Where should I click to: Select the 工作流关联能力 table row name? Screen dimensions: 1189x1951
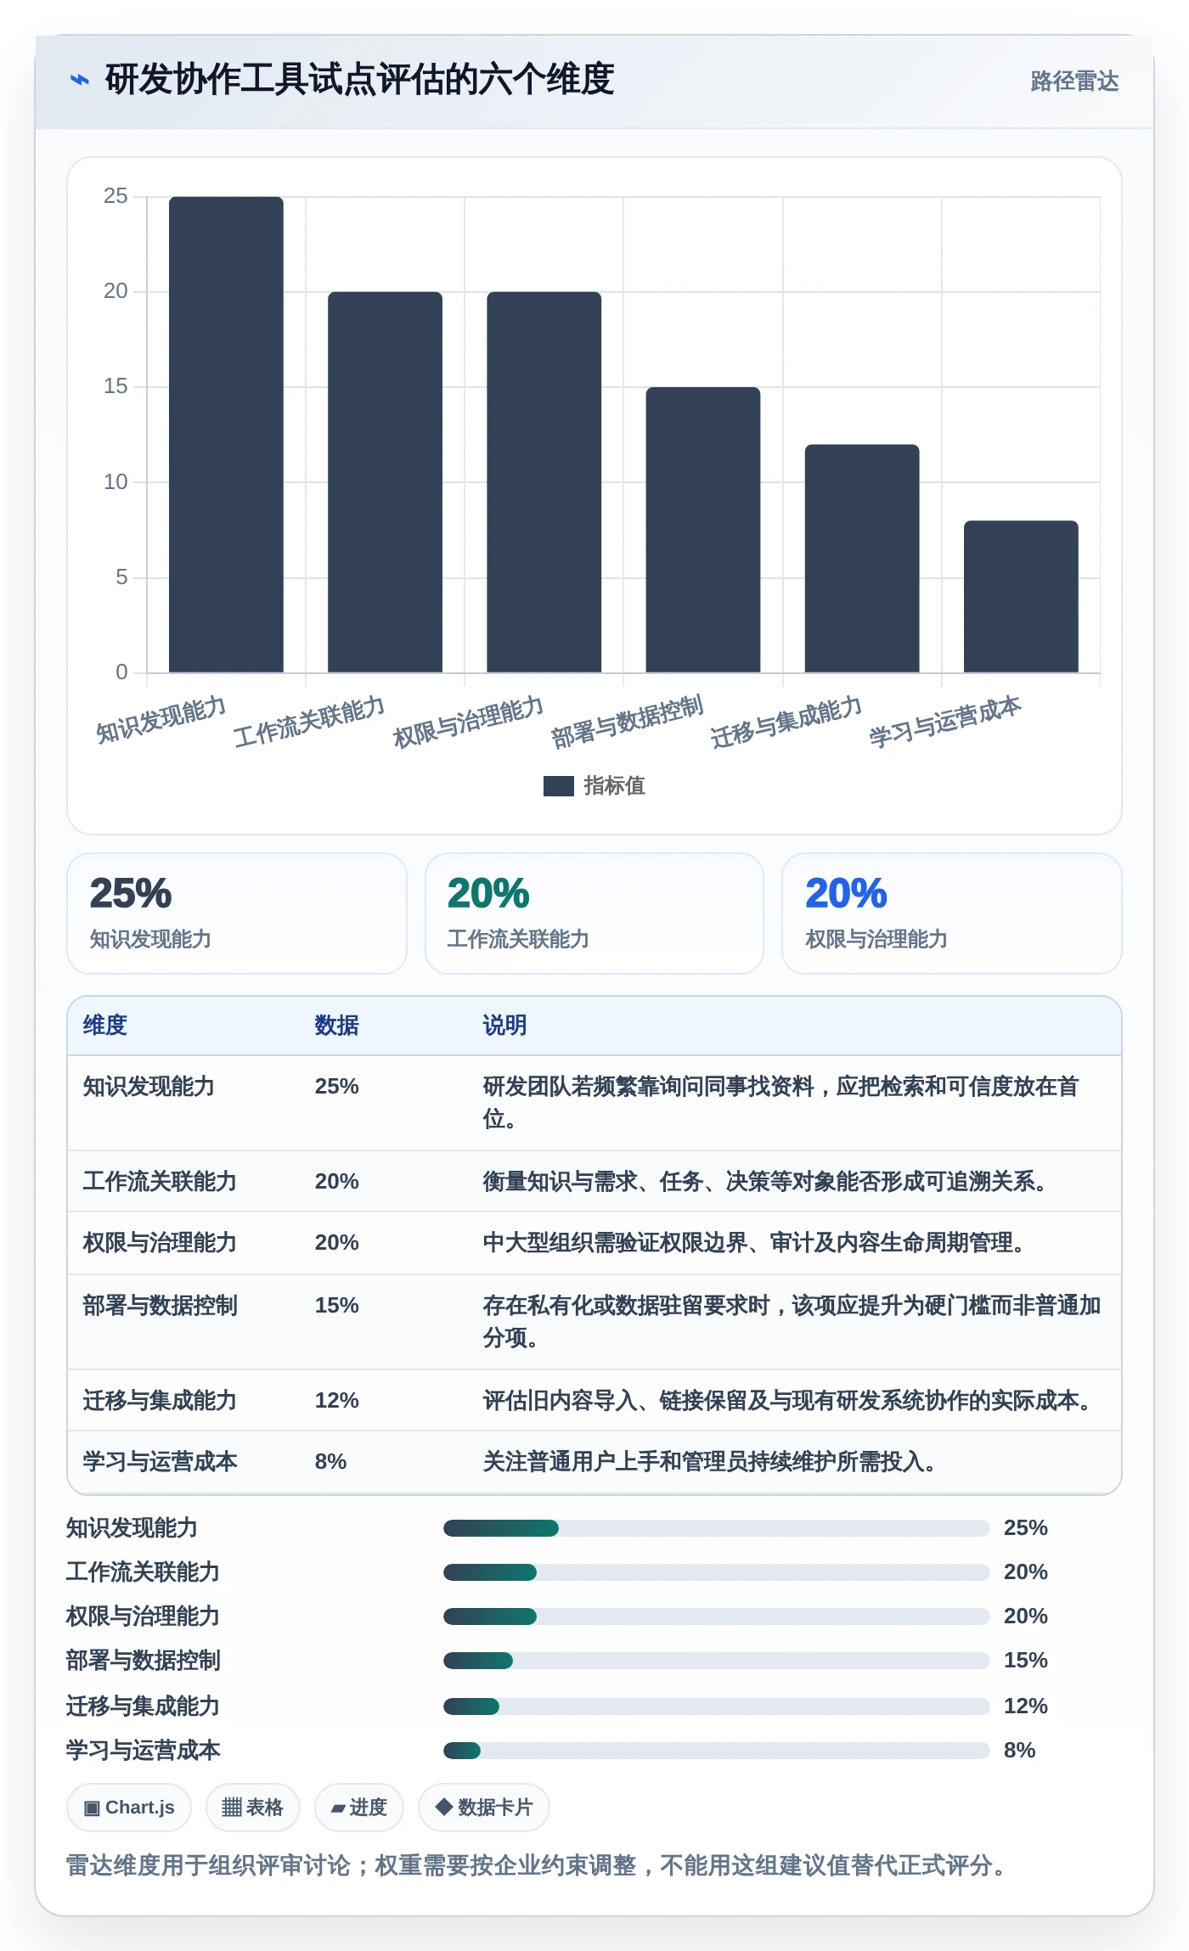(x=160, y=1182)
